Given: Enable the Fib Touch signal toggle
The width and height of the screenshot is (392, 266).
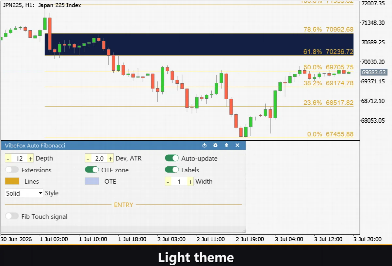Looking at the screenshot, I should (12, 216).
